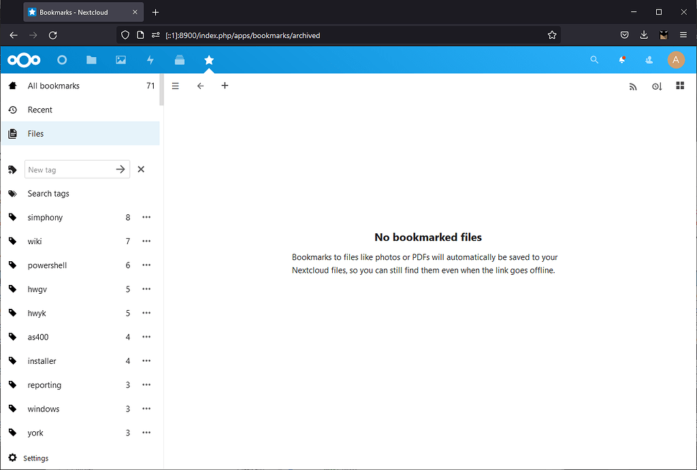Image resolution: width=697 pixels, height=470 pixels.
Task: Open the bookmarks RSS feed
Action: tap(632, 86)
